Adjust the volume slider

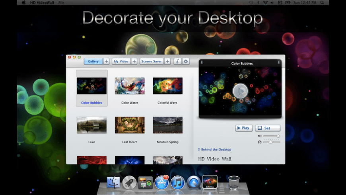[272, 136]
